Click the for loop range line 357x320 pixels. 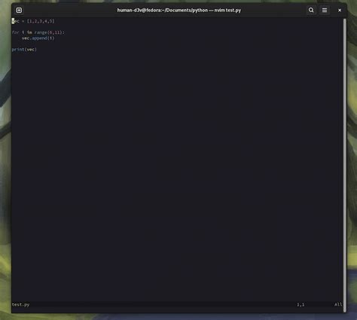(x=38, y=32)
